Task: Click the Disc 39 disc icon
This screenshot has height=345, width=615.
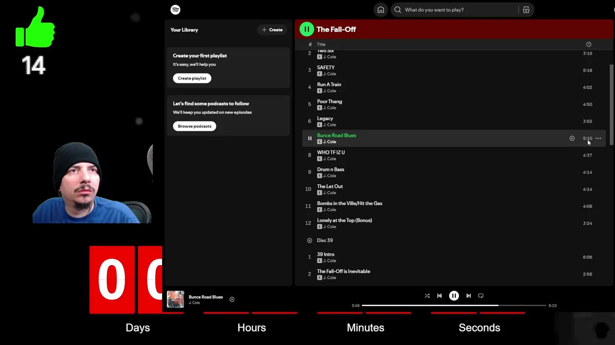Action: tap(309, 240)
